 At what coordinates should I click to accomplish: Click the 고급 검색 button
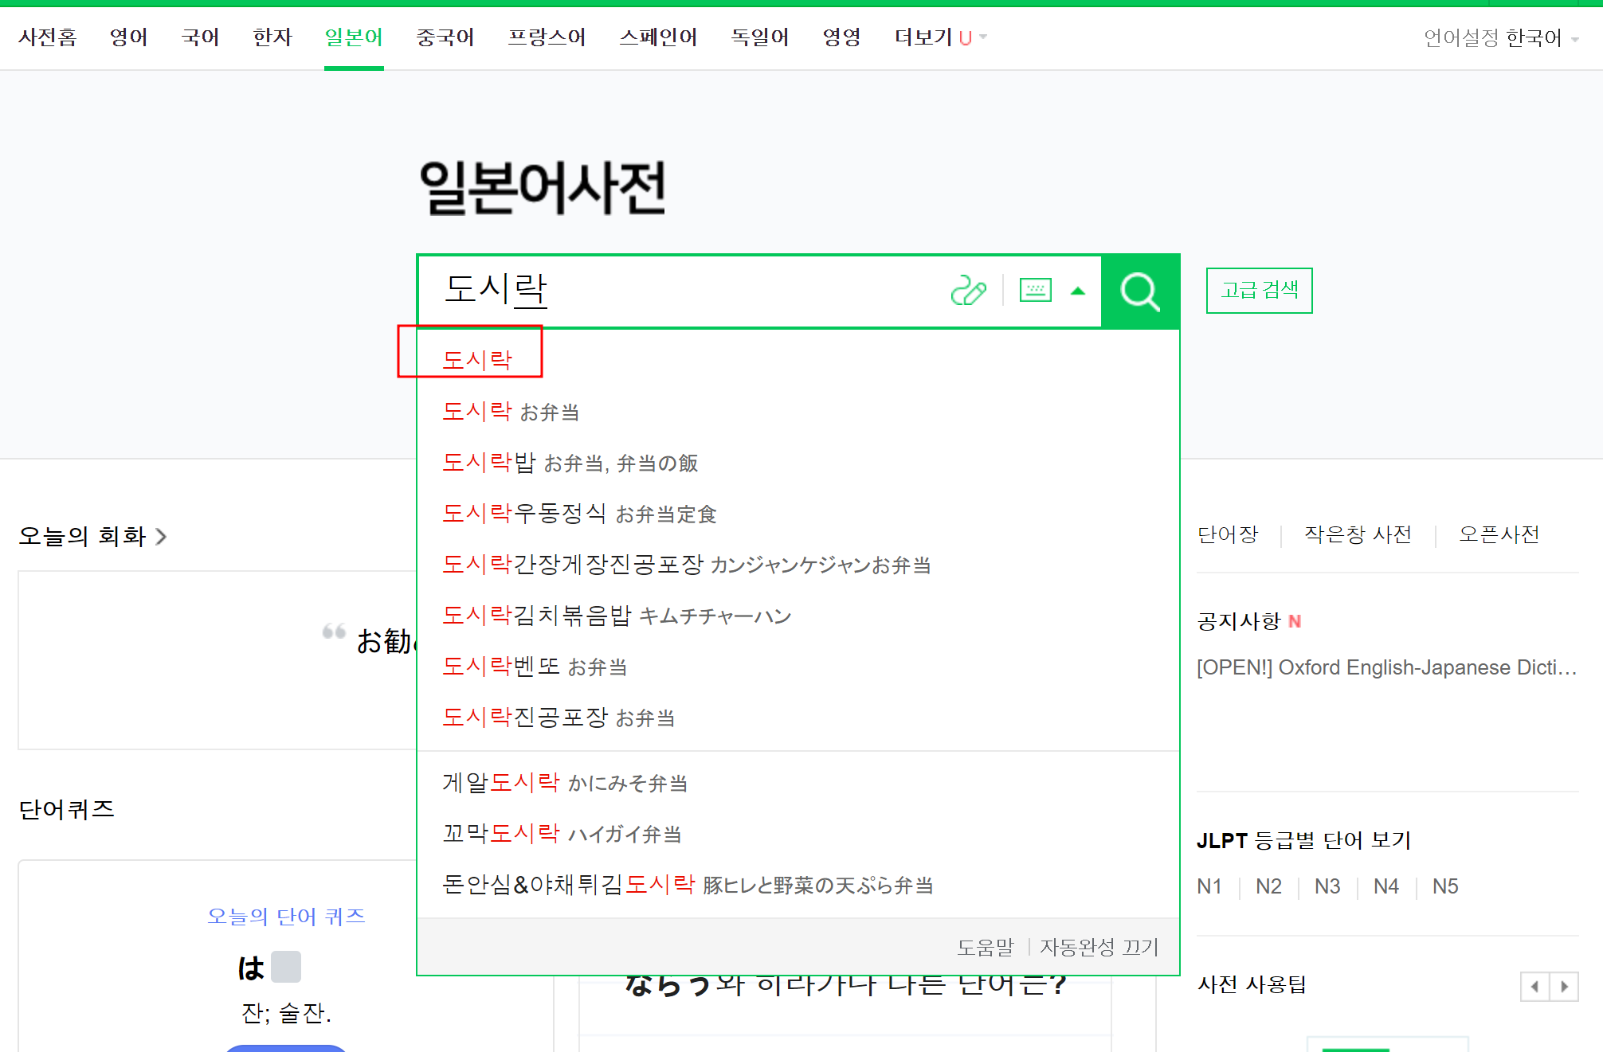point(1259,290)
